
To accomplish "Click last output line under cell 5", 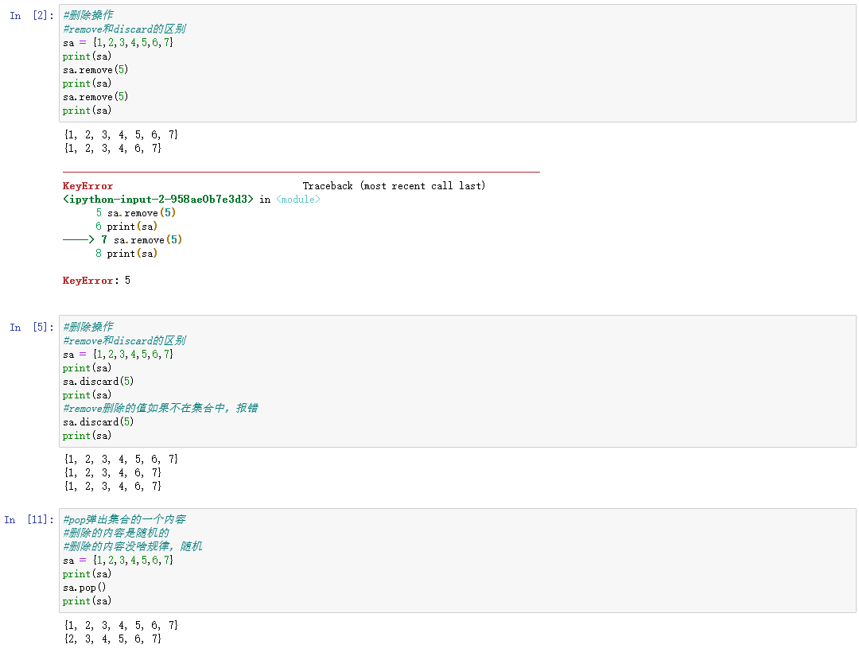I will pos(113,486).
